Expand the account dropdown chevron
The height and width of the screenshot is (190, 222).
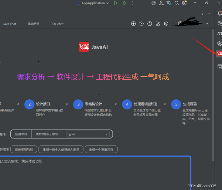[x=207, y=24]
